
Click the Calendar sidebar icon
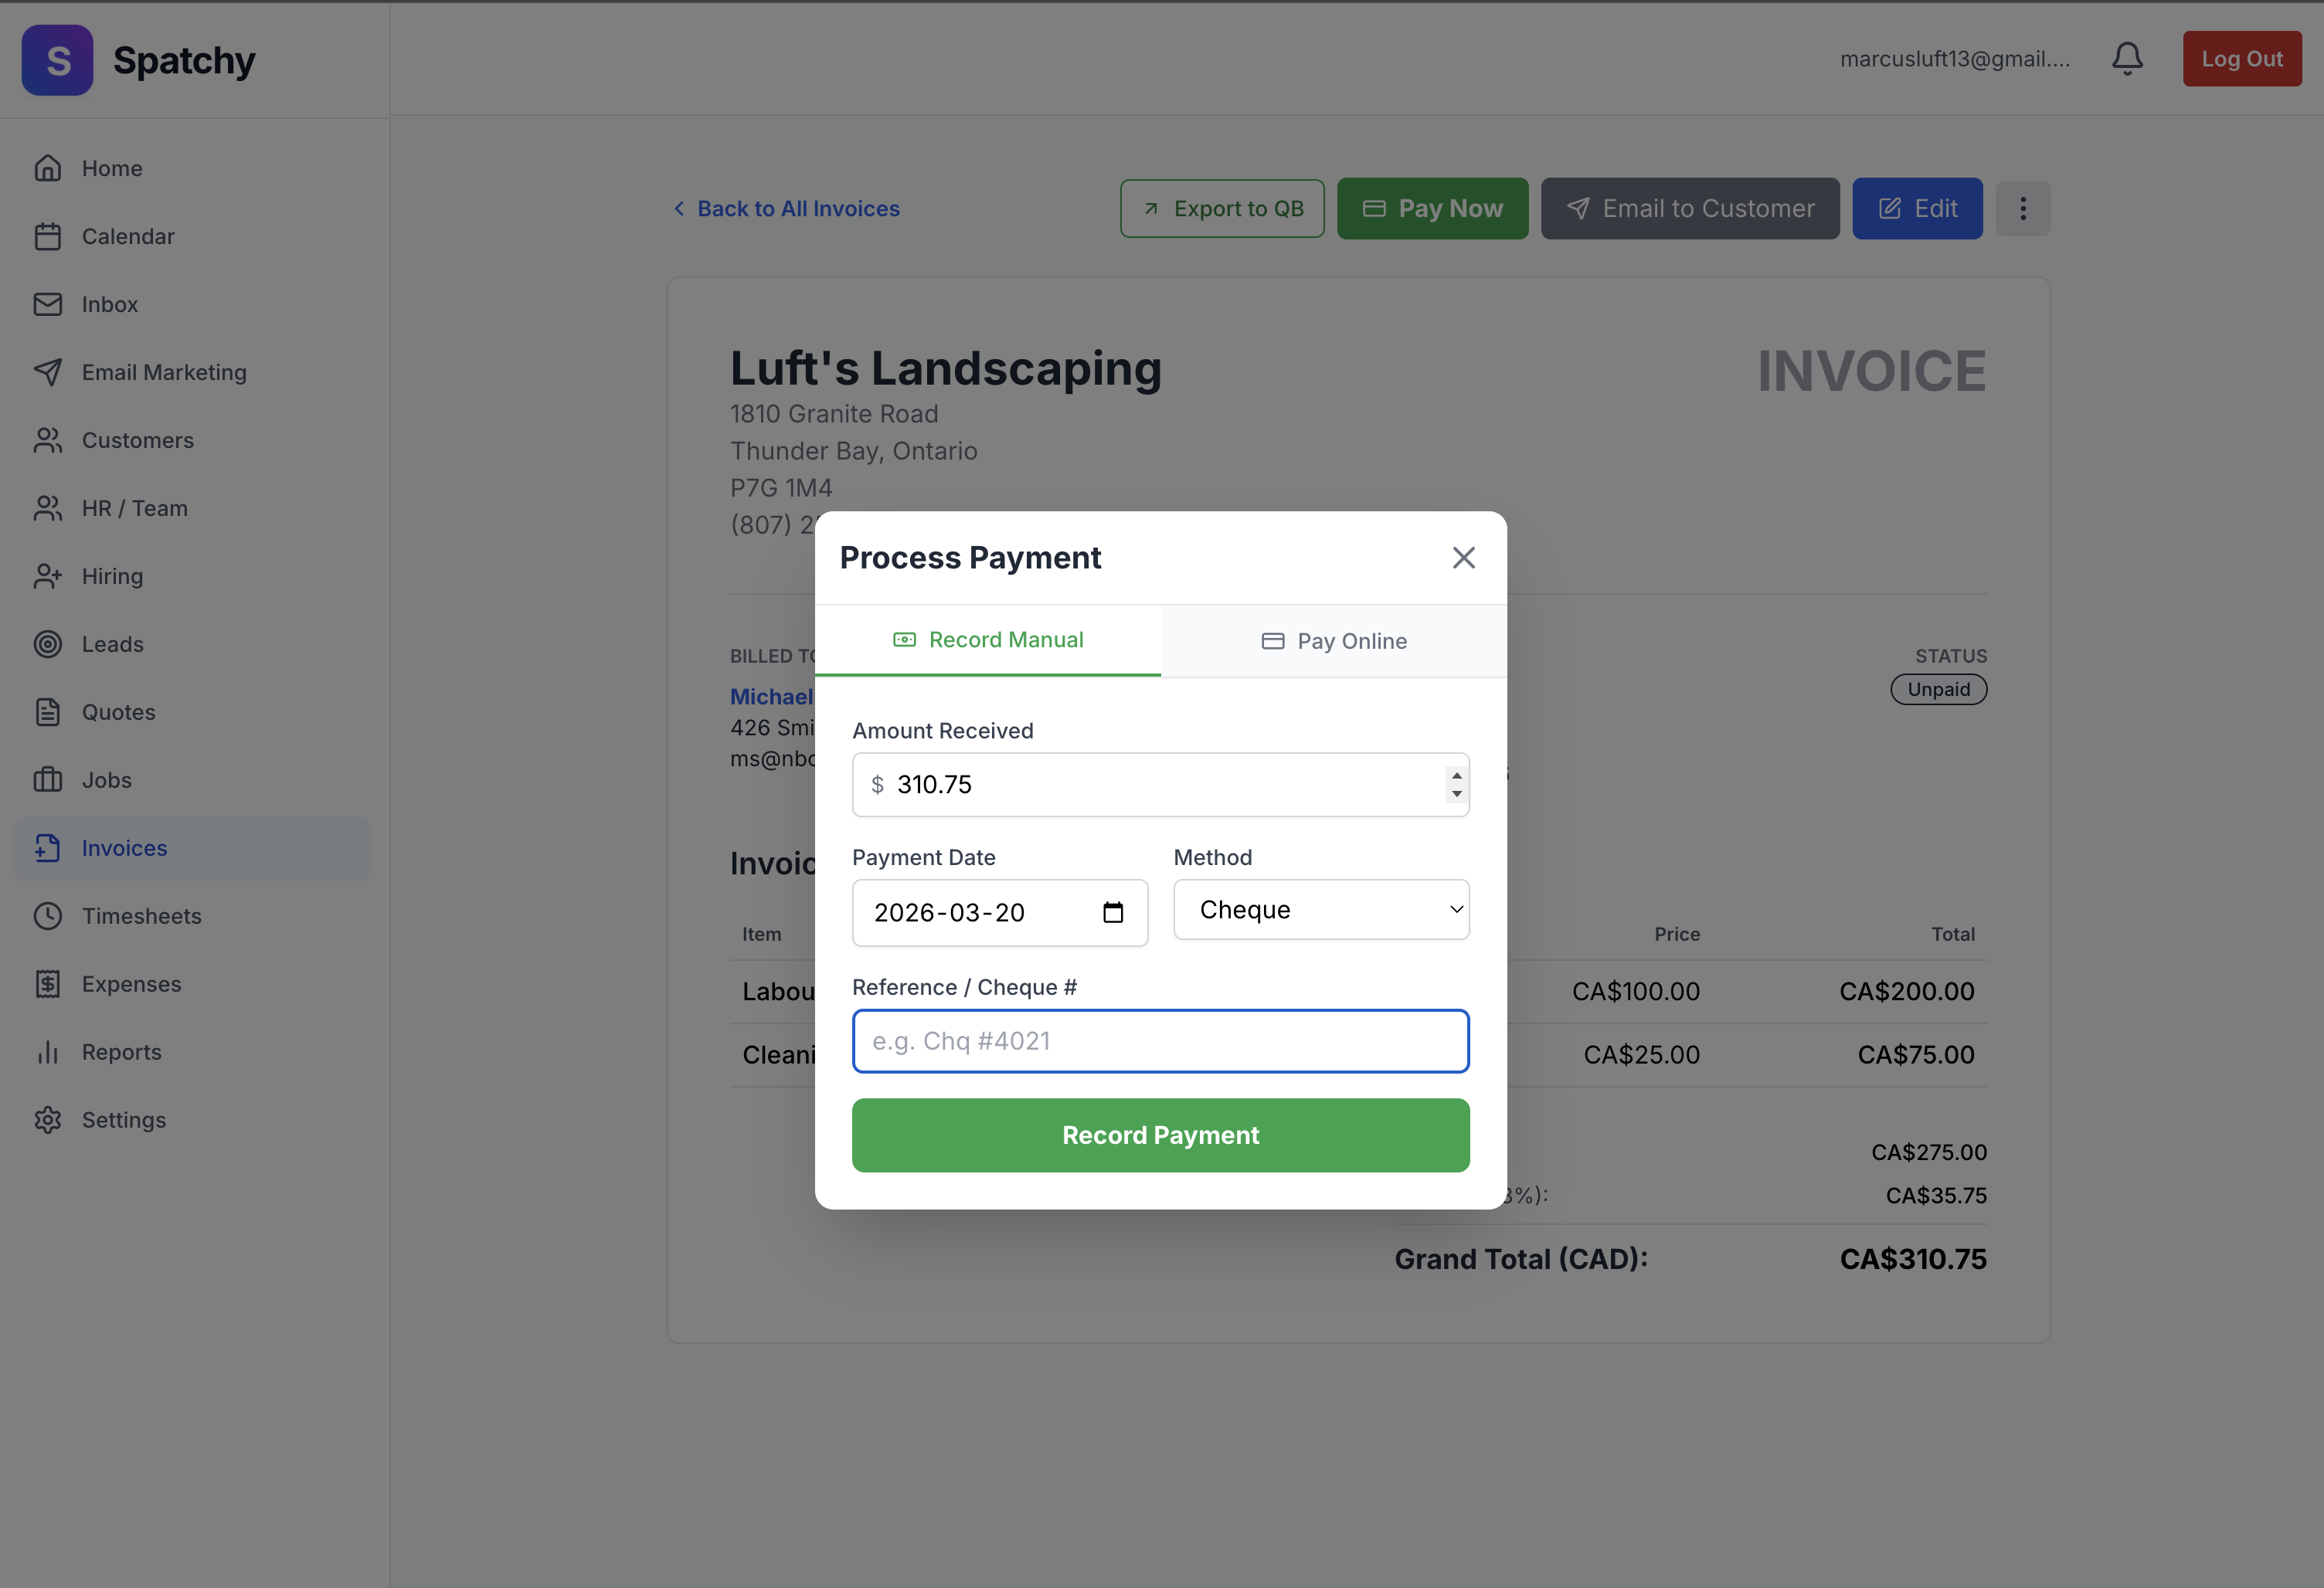tap(48, 236)
